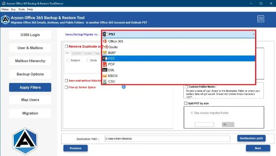Click the Office 365 icon in dropdown list
Viewport: 276px width, 156px height.
click(105, 41)
